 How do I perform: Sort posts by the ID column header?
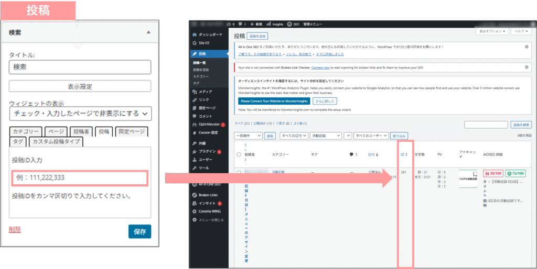click(404, 154)
